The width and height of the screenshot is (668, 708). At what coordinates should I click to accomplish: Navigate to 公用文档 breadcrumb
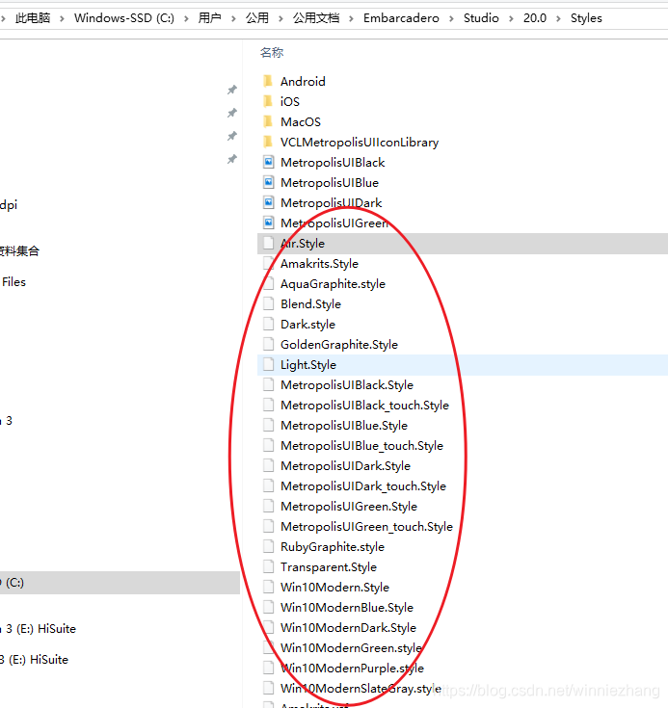[x=316, y=18]
